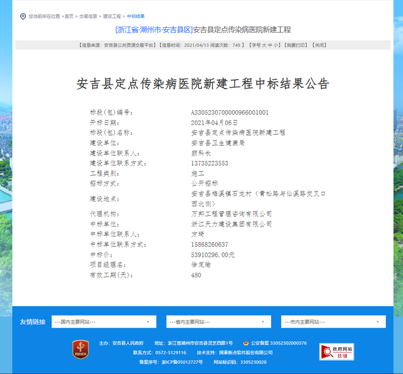
Task: Click the red party-government emblem icon
Action: 80,348
